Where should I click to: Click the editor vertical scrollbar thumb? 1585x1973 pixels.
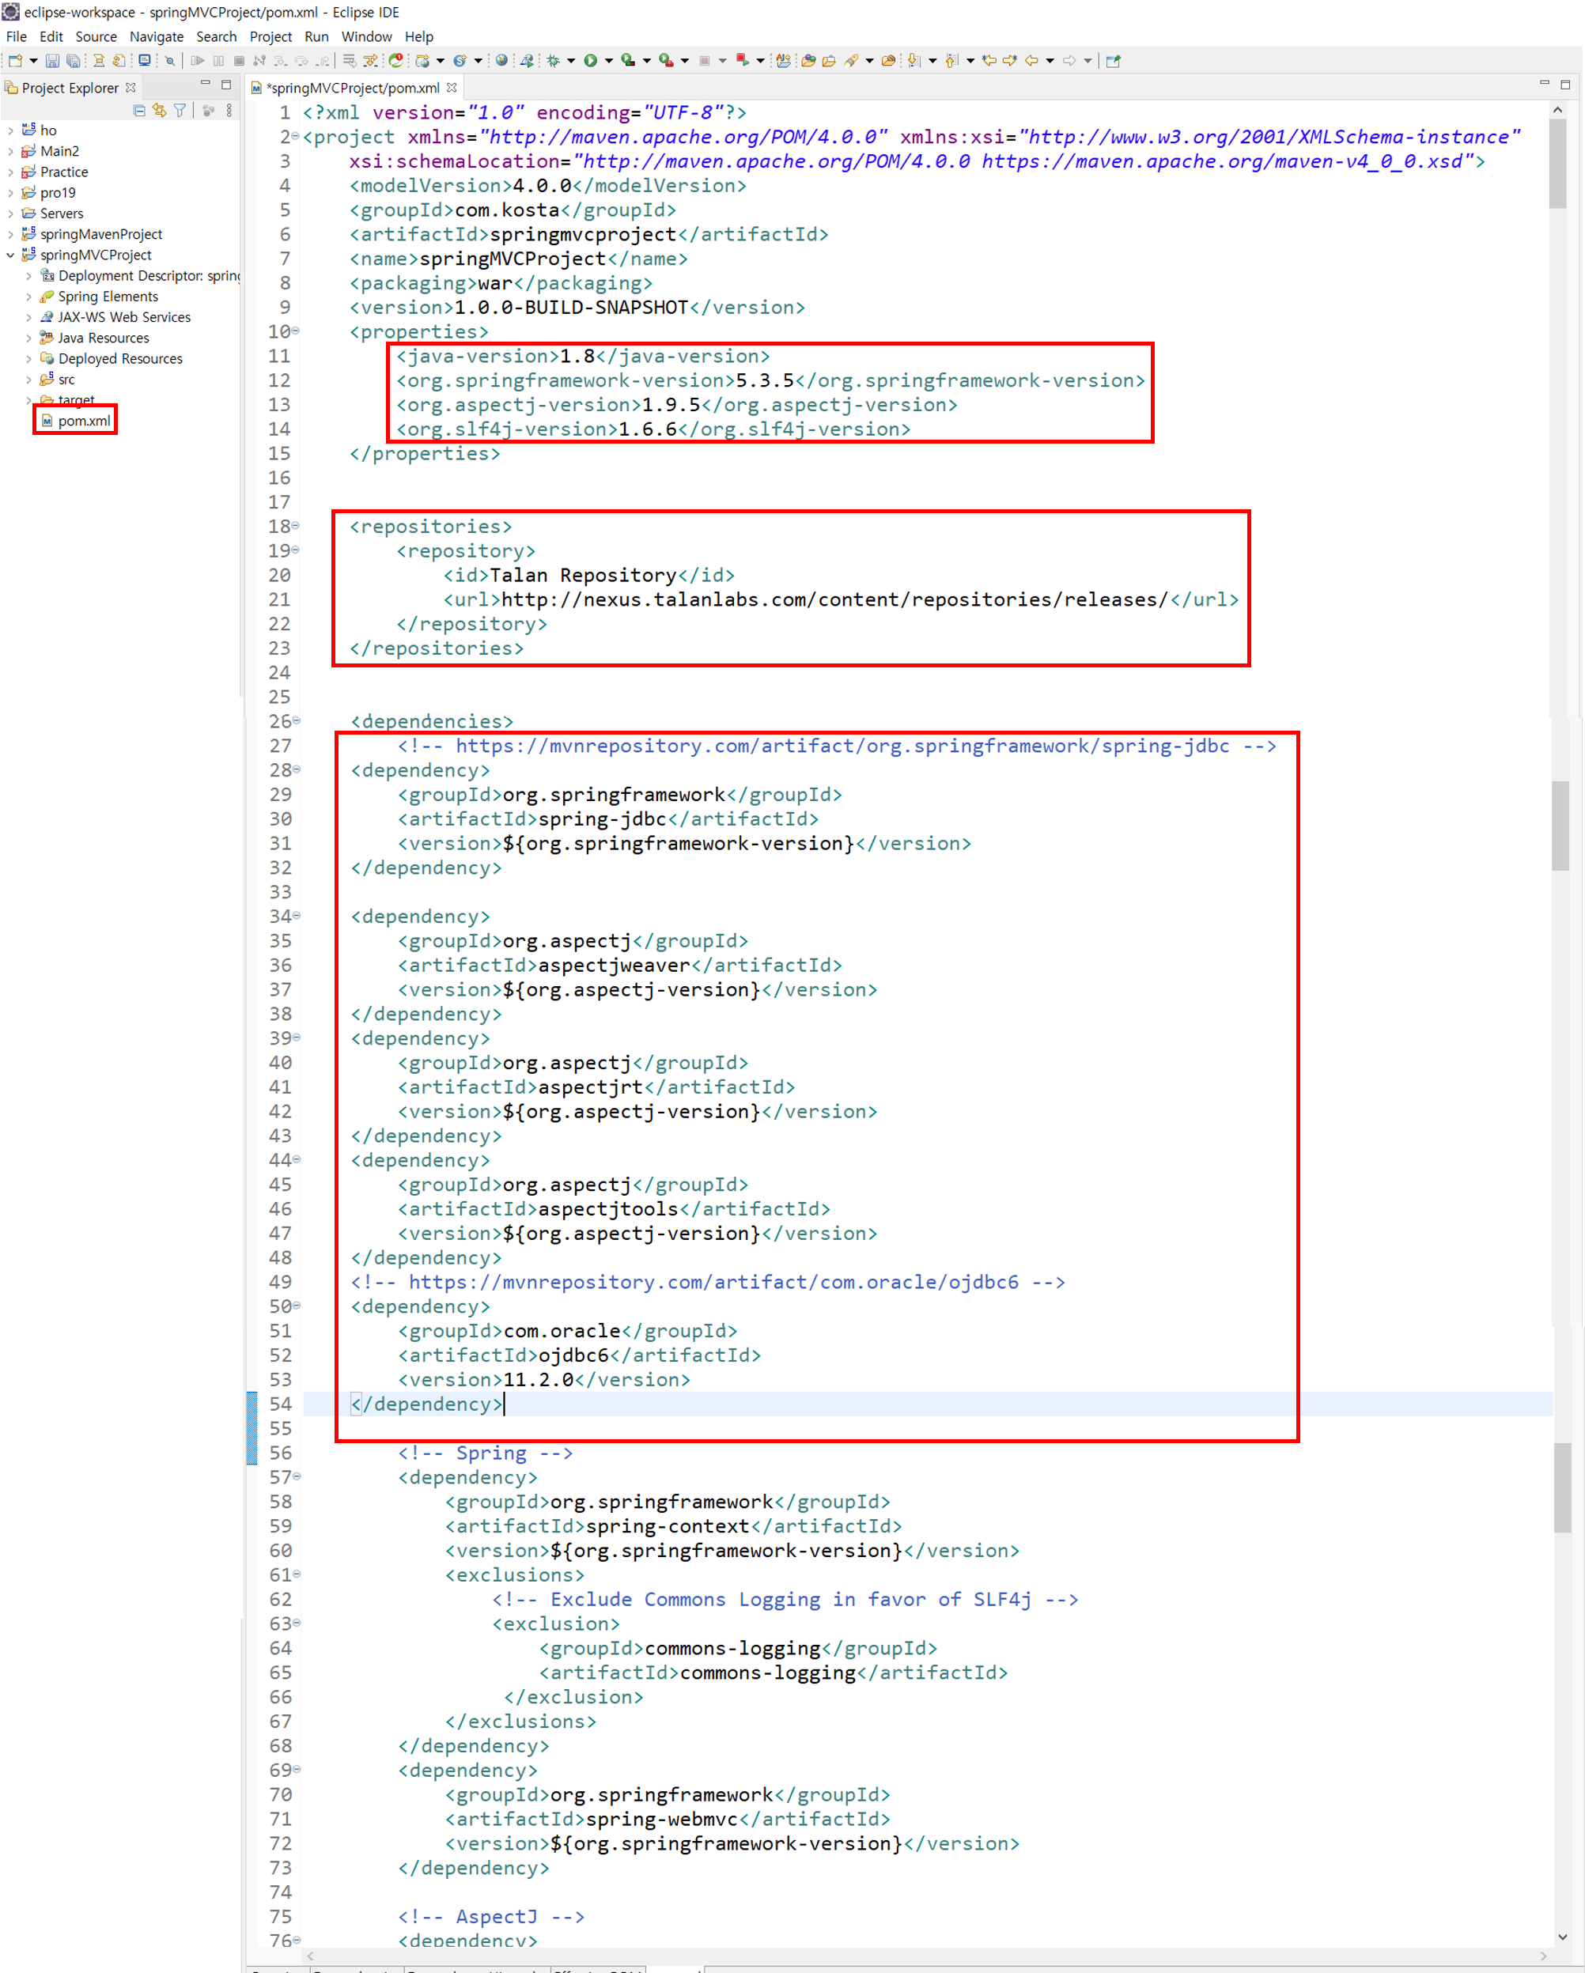tap(1557, 164)
